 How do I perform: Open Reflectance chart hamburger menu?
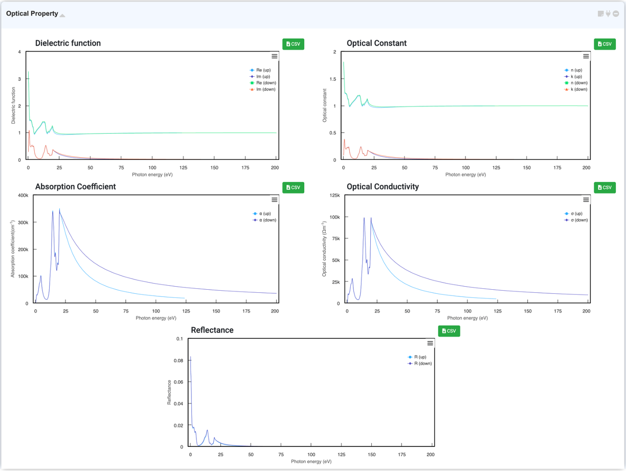click(x=430, y=343)
